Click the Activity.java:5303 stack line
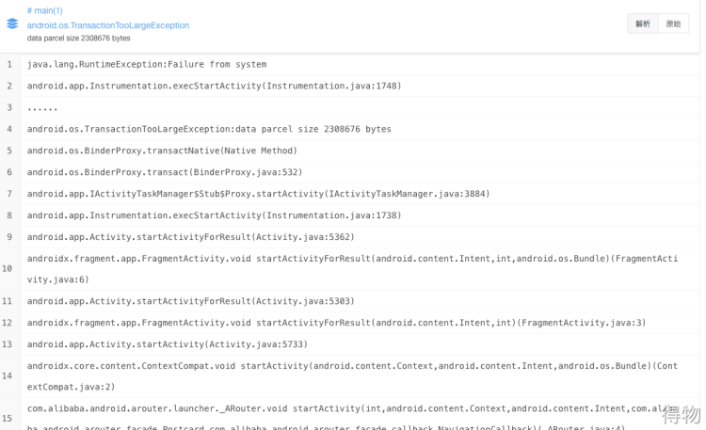 [x=191, y=301]
